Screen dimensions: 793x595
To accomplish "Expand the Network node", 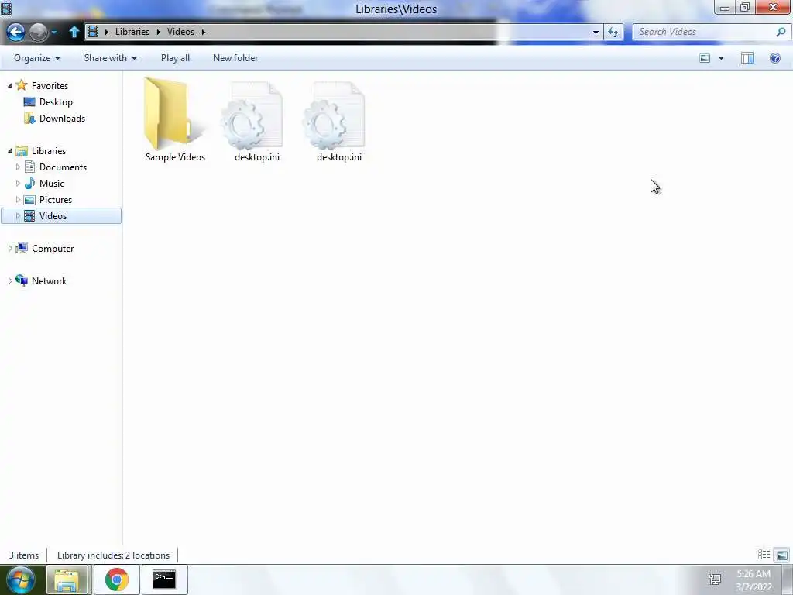I will pyautogui.click(x=10, y=280).
